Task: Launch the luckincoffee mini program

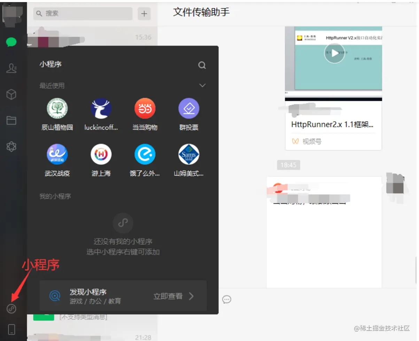Action: coord(101,114)
